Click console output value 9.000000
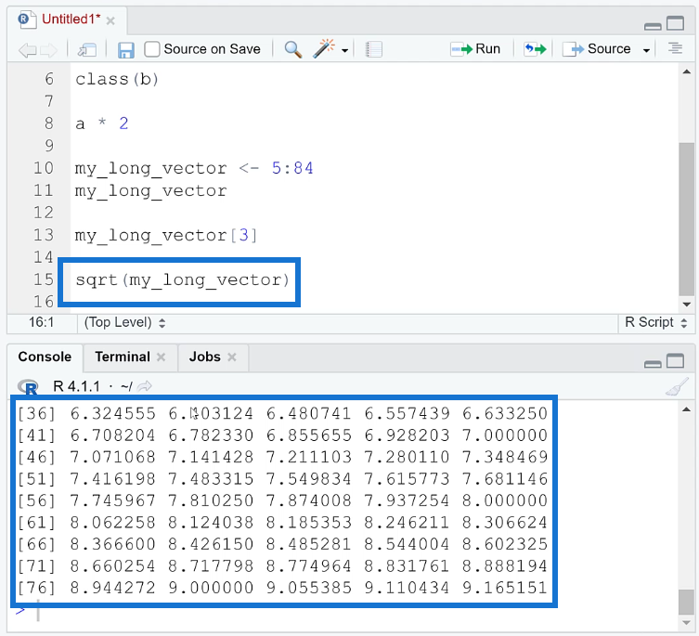 pos(211,588)
